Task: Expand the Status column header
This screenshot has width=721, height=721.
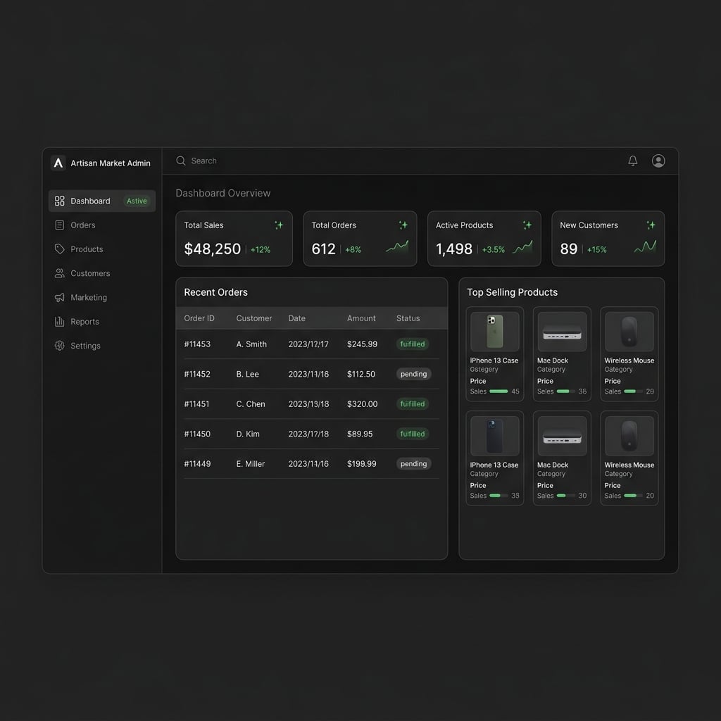Action: tap(408, 318)
